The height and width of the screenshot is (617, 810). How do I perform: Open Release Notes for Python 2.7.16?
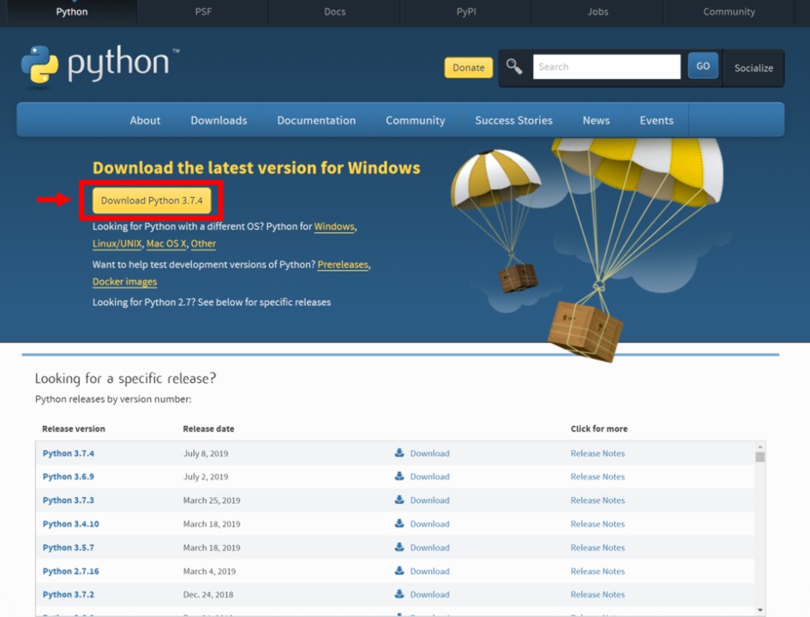[597, 571]
